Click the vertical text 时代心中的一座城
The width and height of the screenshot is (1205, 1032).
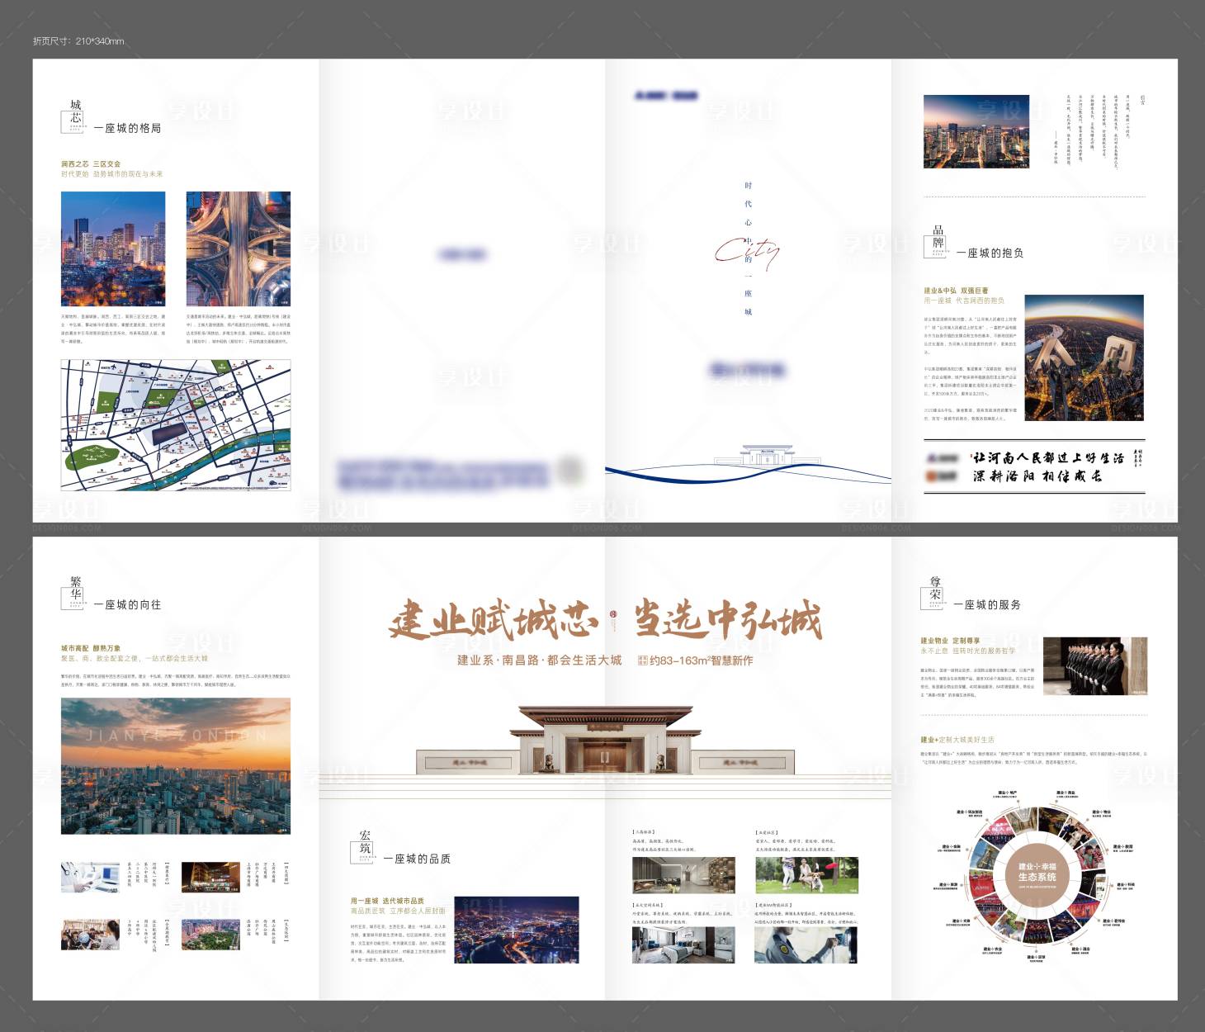pos(748,248)
